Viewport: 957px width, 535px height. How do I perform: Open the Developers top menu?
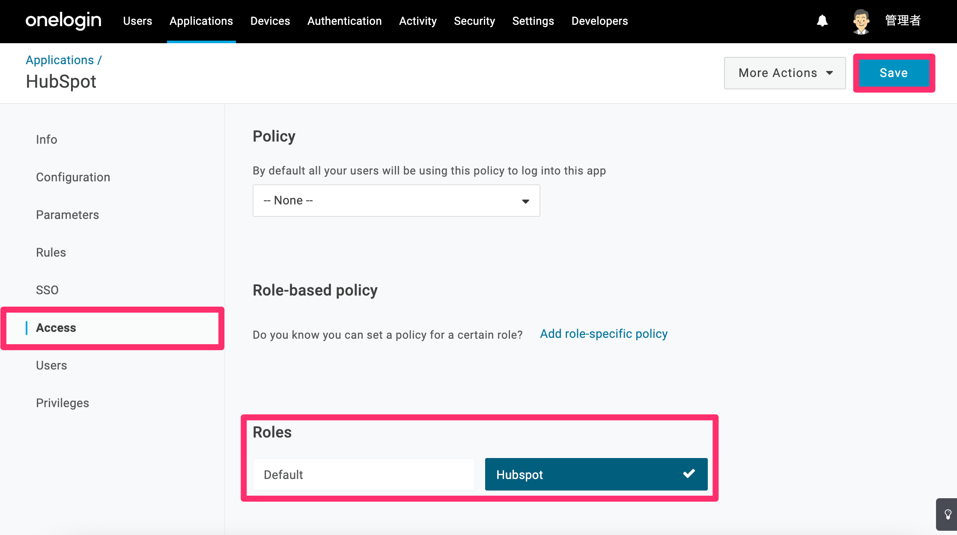point(599,21)
